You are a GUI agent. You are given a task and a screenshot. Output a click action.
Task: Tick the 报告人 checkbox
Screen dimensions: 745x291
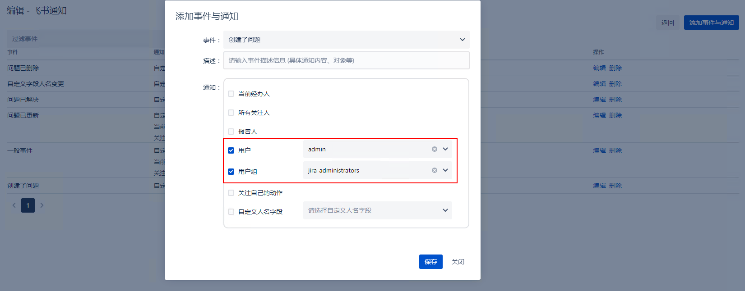[x=231, y=132]
